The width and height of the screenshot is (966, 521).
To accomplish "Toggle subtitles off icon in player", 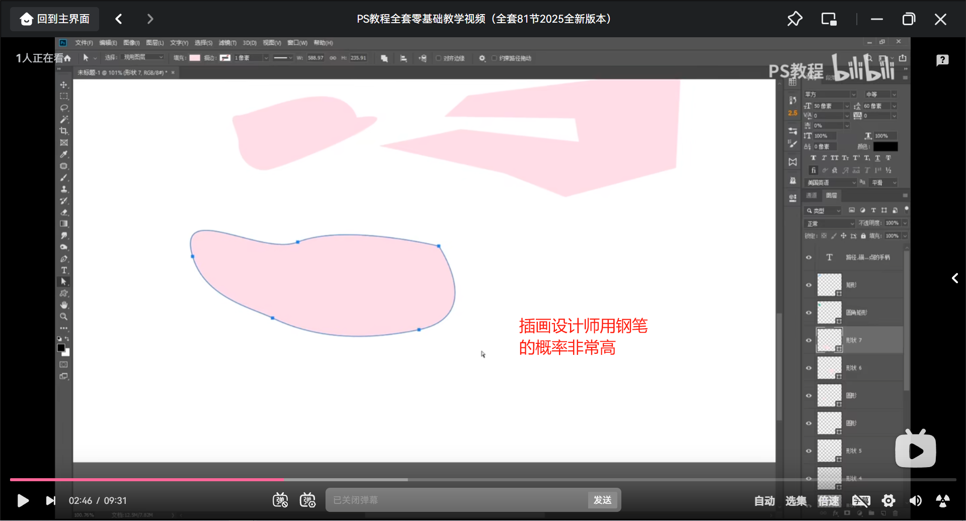I will click(x=861, y=501).
